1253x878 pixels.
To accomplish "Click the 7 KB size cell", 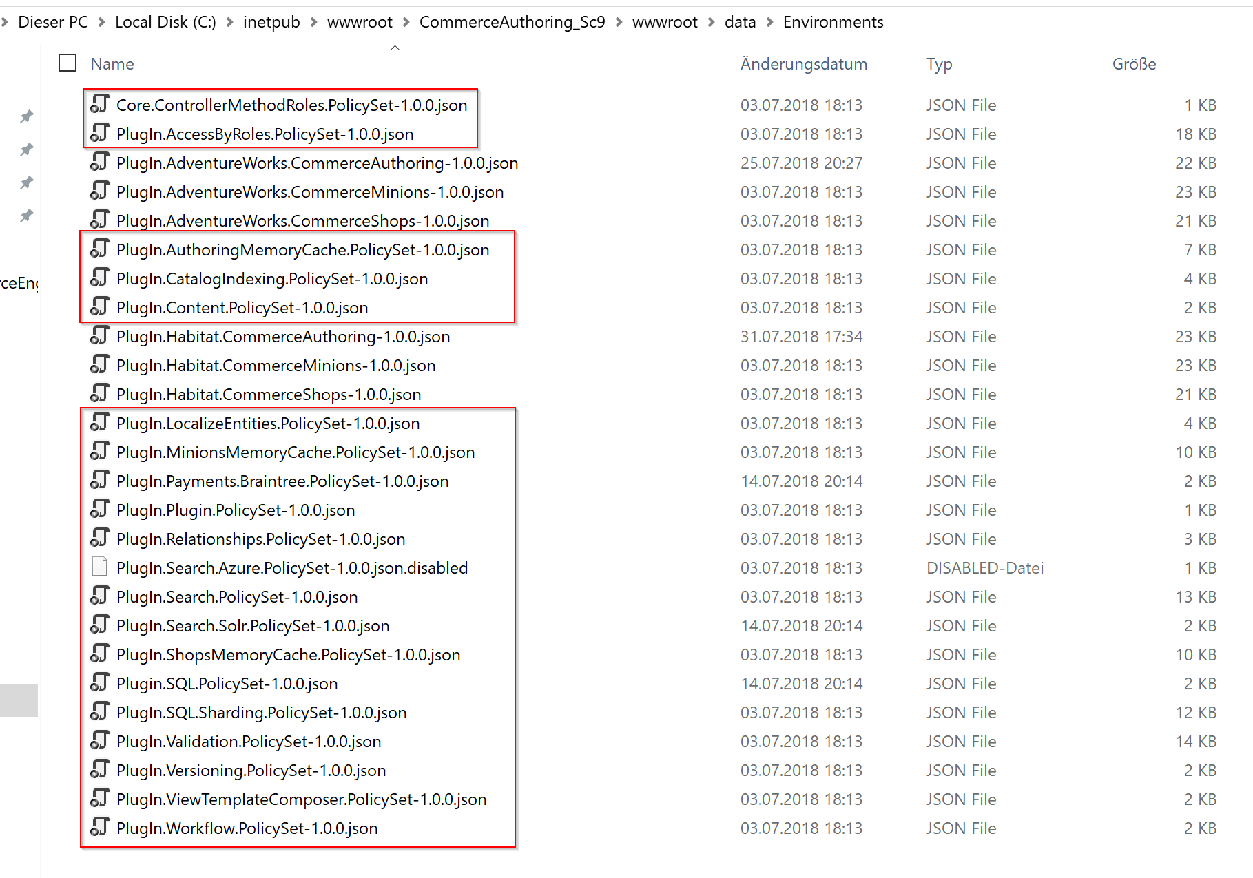I will [x=1201, y=250].
